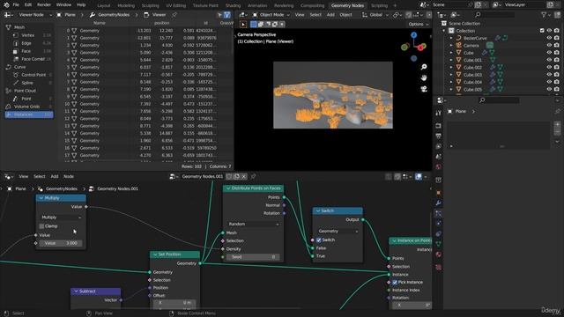Open the Multiply operation dropdown in math node

point(61,217)
